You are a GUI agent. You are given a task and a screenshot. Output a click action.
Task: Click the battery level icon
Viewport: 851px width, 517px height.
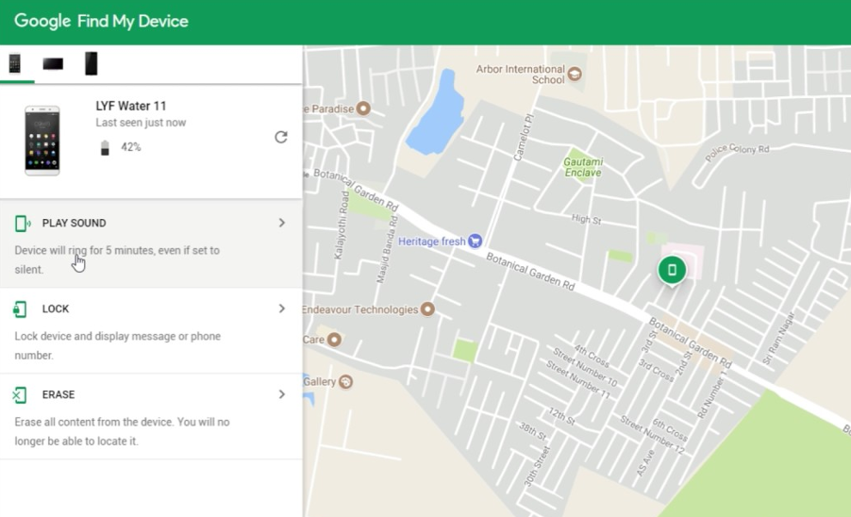coord(105,147)
